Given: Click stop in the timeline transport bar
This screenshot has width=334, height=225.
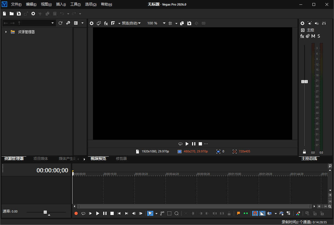Looking at the screenshot, I should (112, 213).
